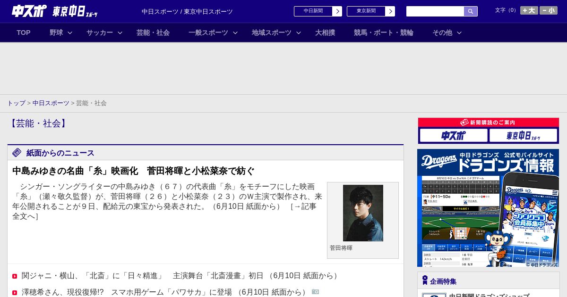Expand the 一般スポーツ dropdown chevron
Image resolution: width=567 pixels, height=297 pixels.
tap(235, 33)
